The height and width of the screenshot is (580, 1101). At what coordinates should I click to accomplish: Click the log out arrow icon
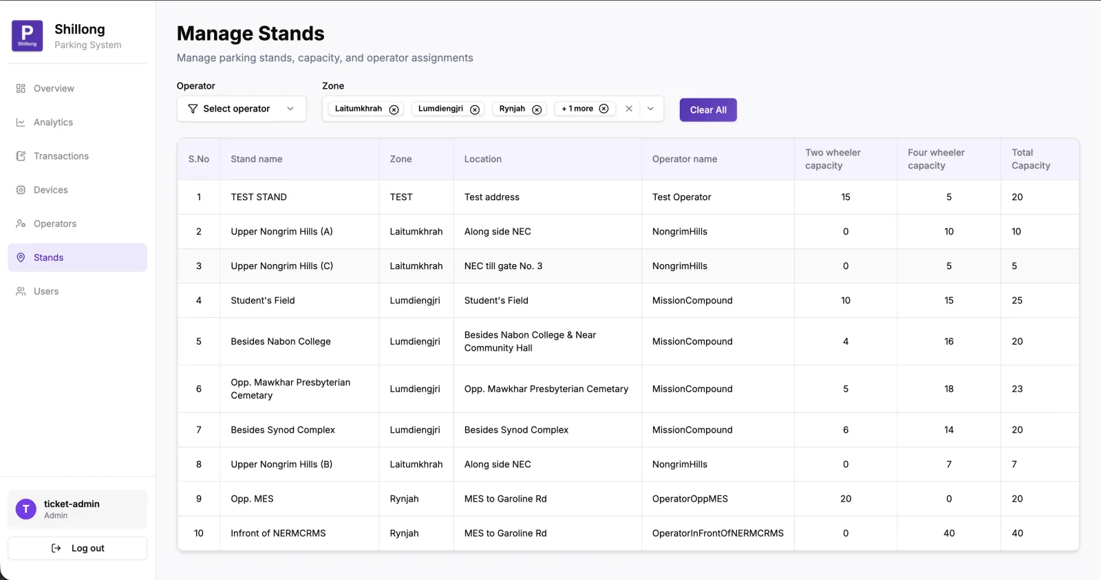(56, 548)
